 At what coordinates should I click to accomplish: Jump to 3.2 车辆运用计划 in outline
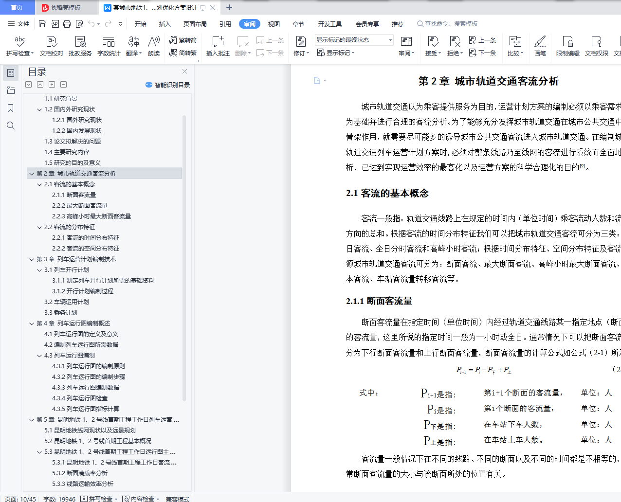coord(67,302)
